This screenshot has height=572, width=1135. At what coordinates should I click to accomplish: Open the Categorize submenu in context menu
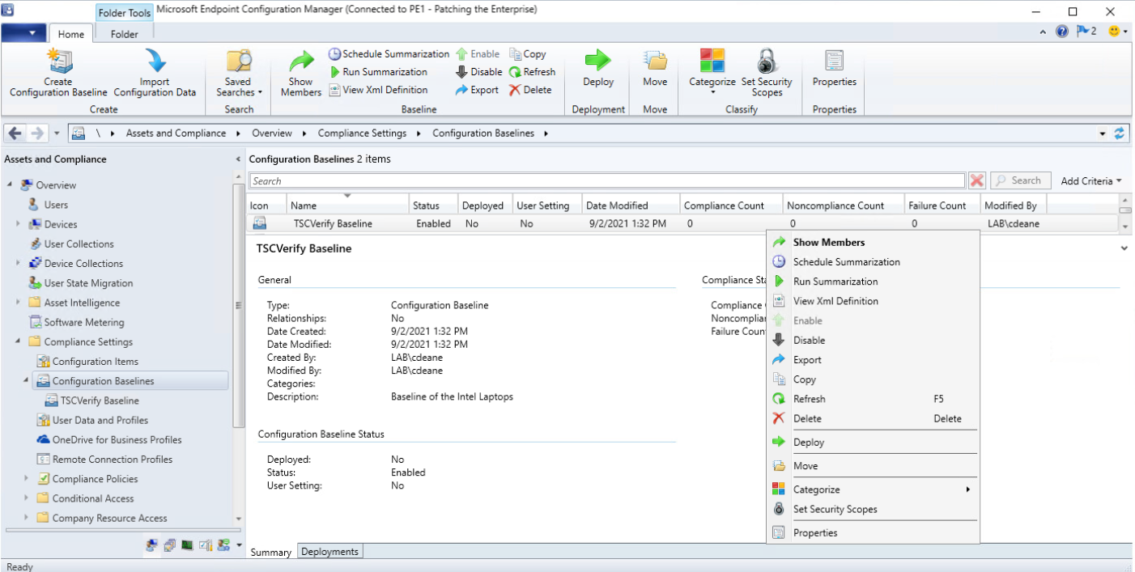point(873,489)
